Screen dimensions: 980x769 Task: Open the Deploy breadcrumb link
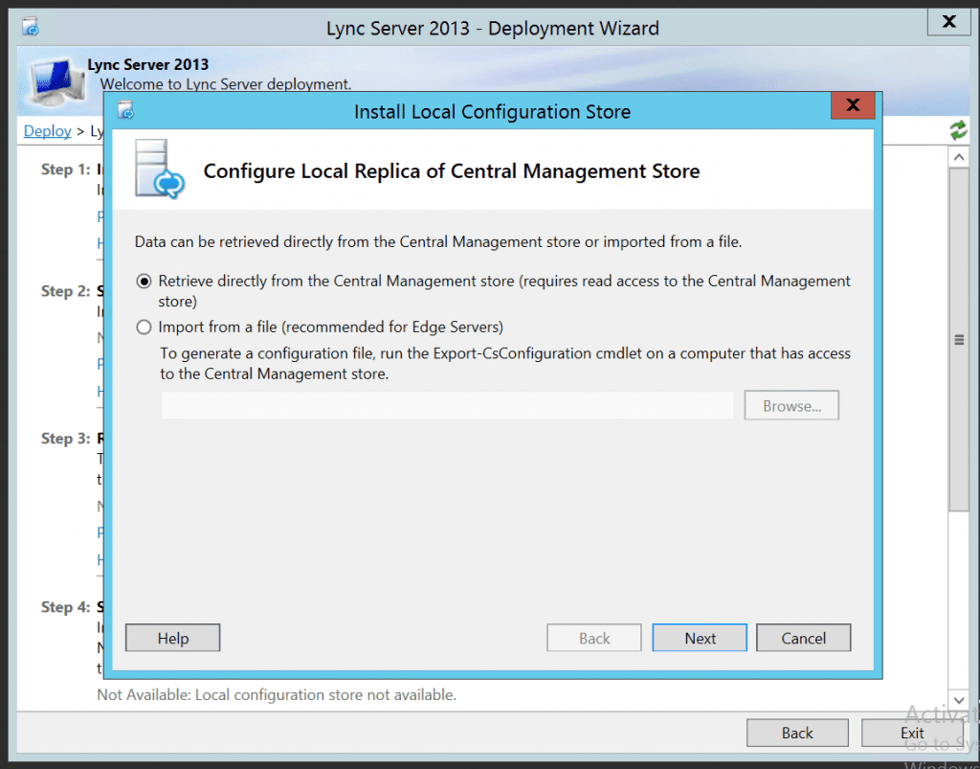[47, 131]
